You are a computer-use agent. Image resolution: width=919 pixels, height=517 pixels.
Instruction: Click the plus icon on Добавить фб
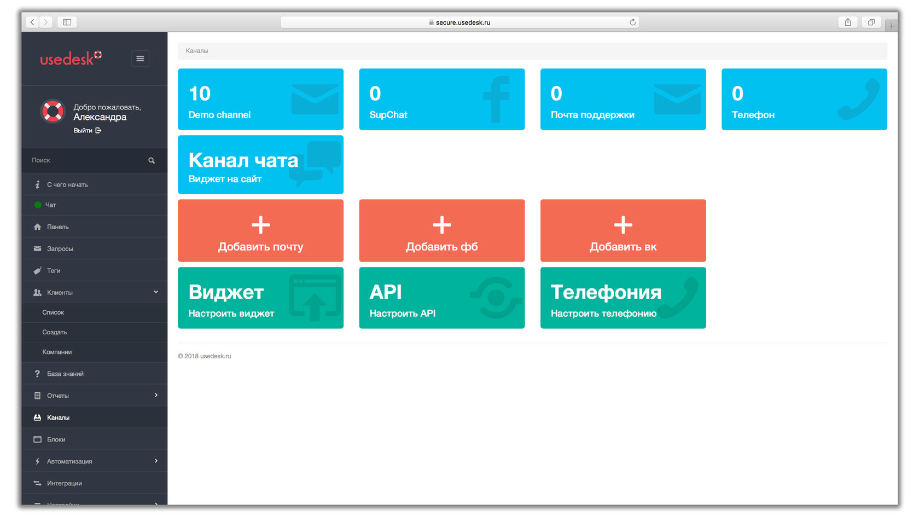click(442, 225)
